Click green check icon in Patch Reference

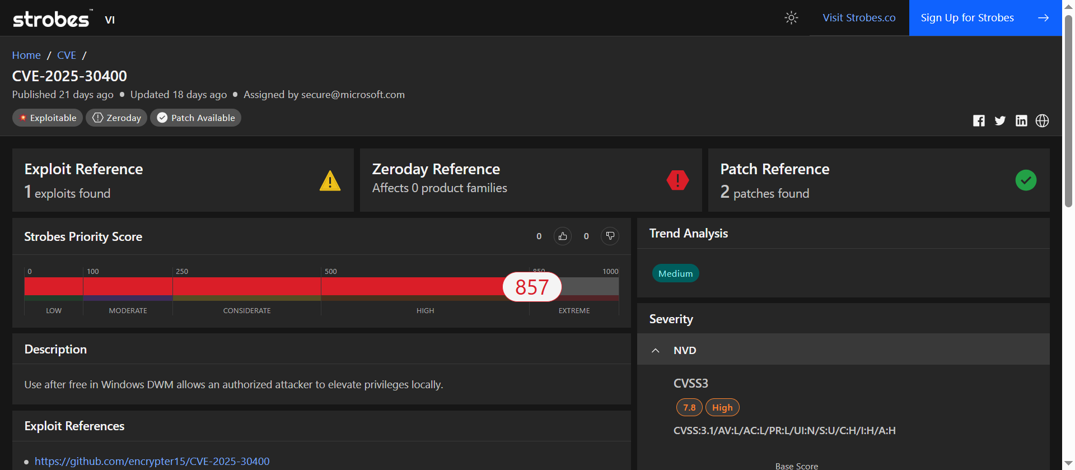[x=1026, y=180]
